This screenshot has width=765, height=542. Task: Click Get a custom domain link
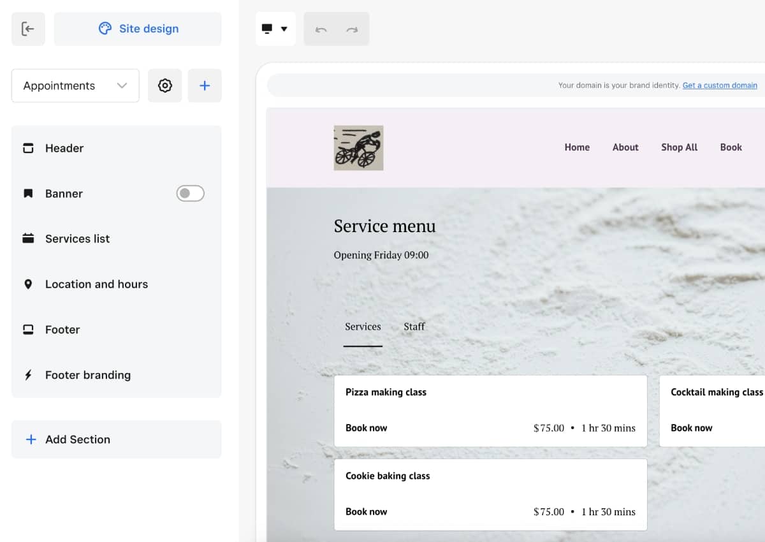tap(720, 85)
